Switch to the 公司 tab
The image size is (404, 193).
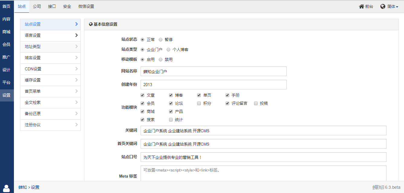click(x=37, y=6)
